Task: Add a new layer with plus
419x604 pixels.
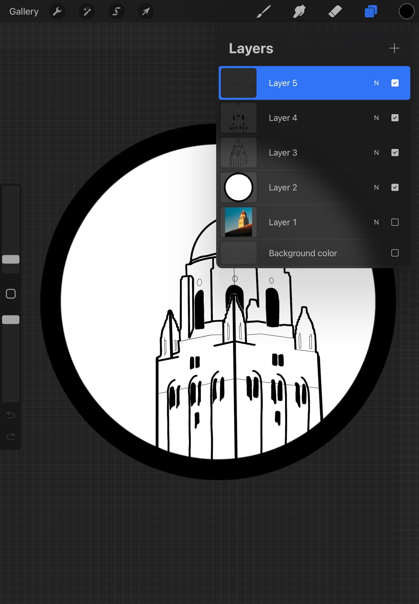Action: click(394, 48)
